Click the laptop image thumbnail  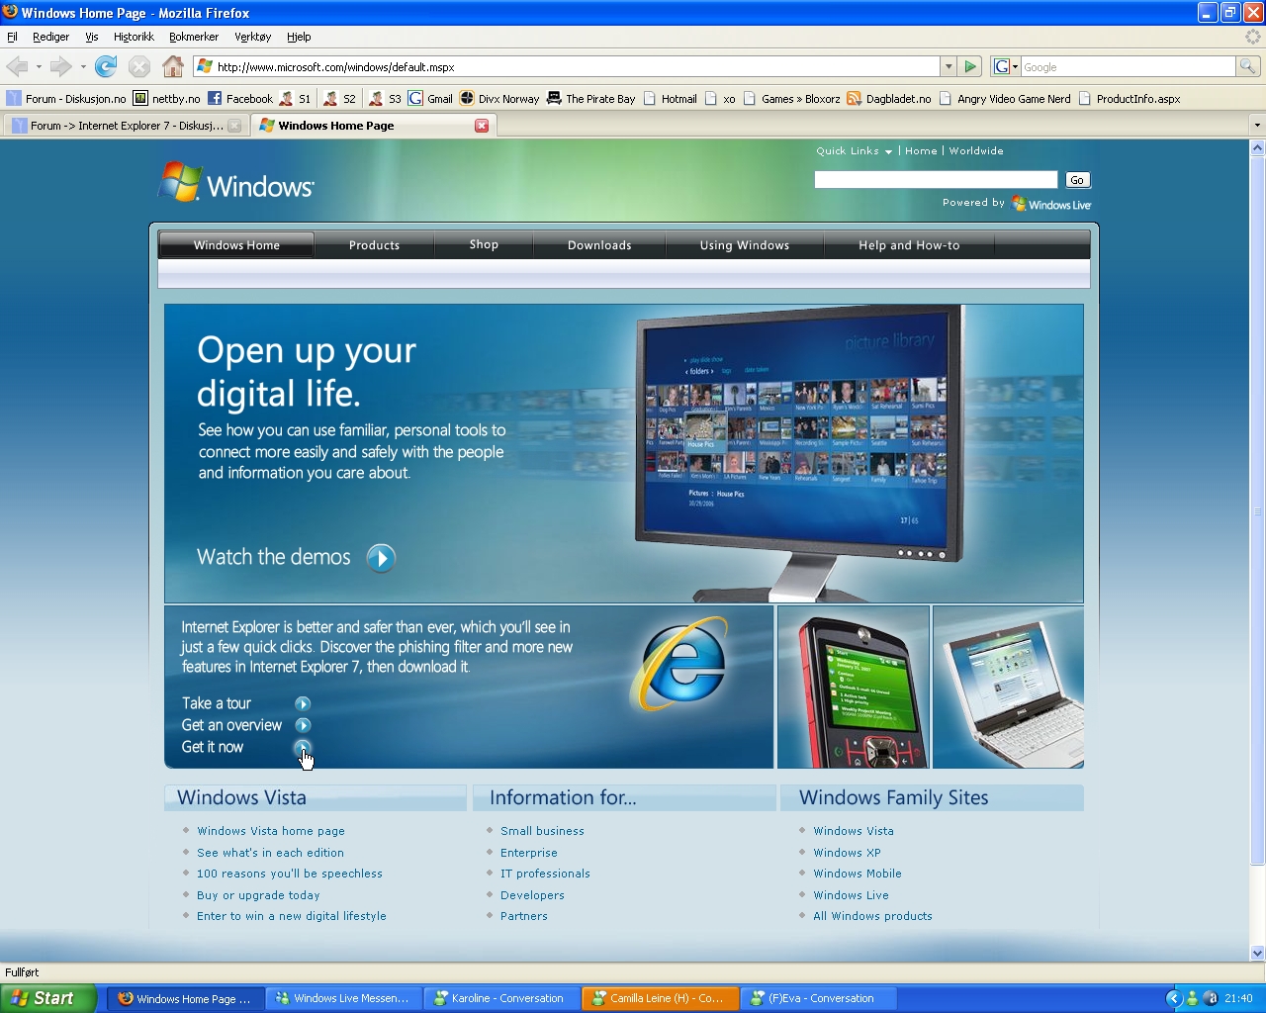pyautogui.click(x=1008, y=687)
